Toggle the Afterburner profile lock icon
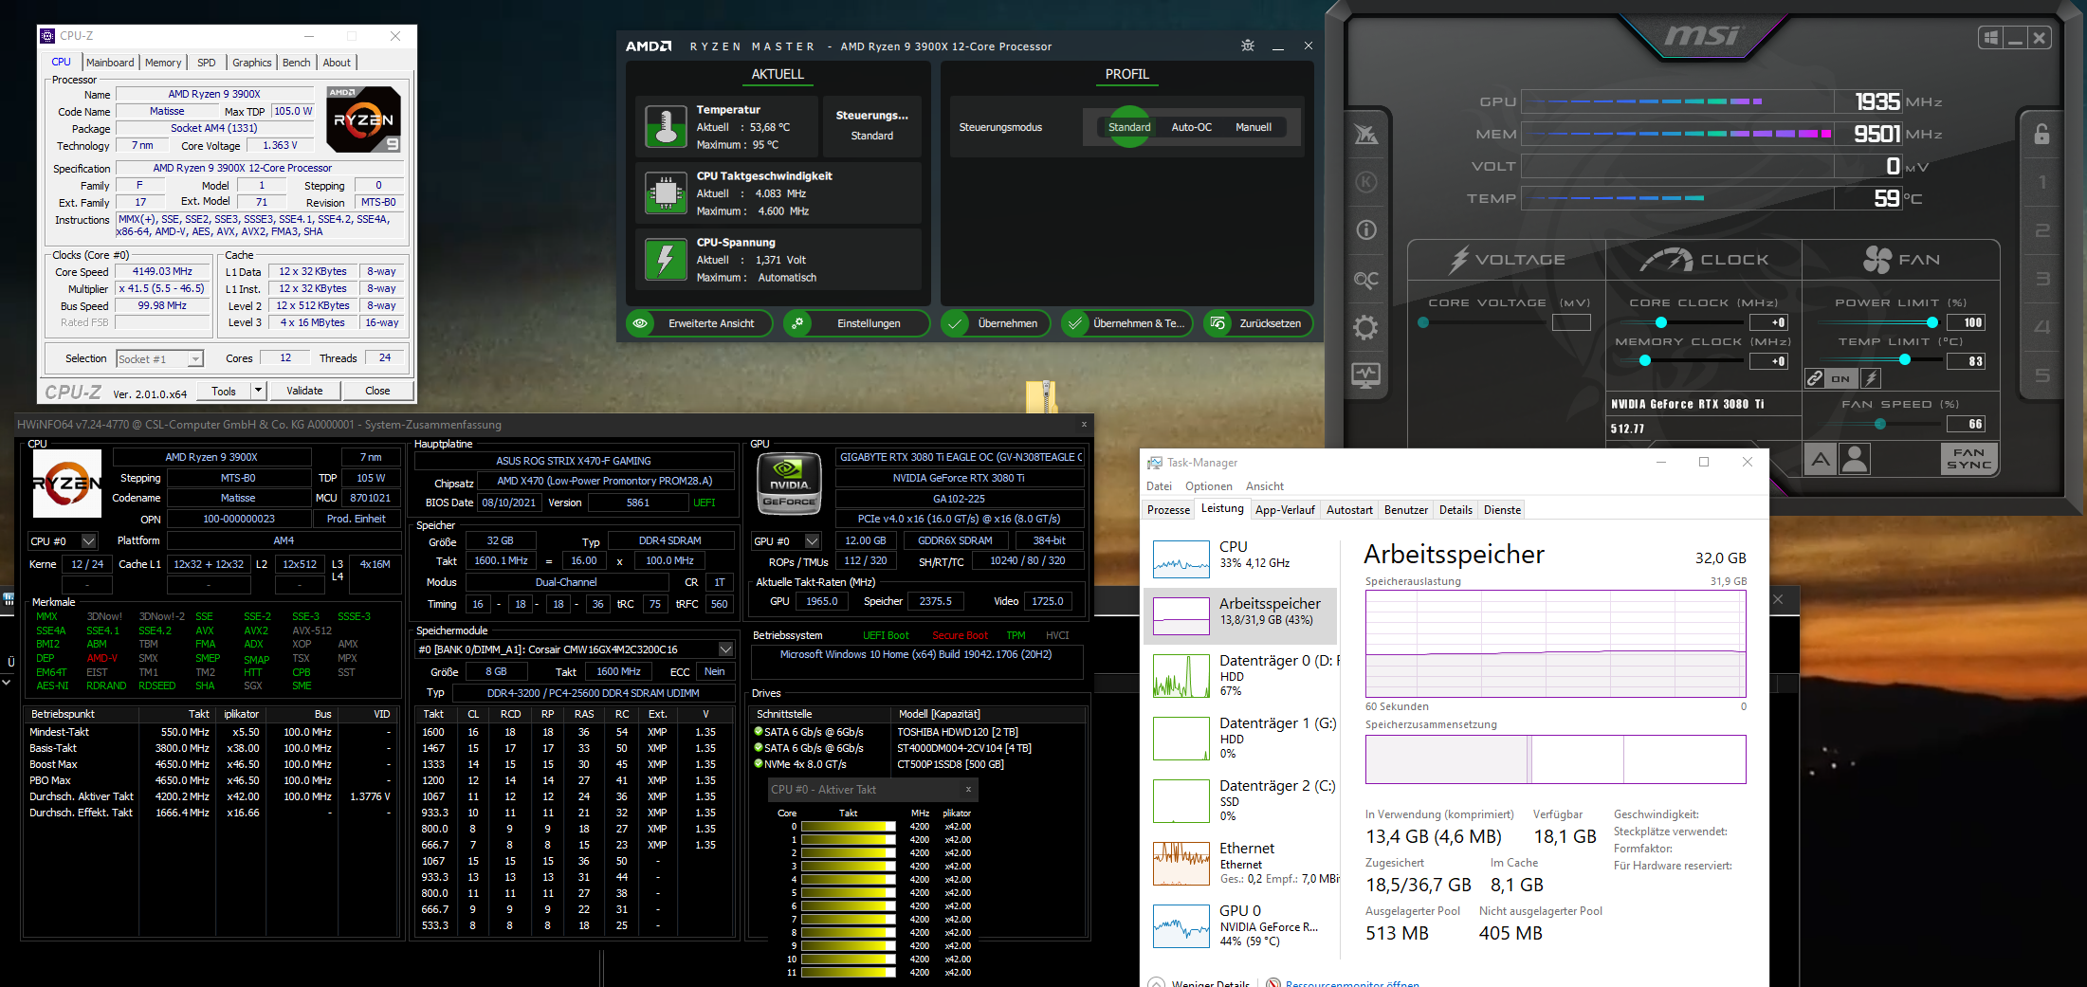The width and height of the screenshot is (2087, 987). [x=2041, y=134]
